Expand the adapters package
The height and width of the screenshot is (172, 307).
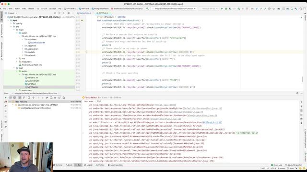coord(23,46)
